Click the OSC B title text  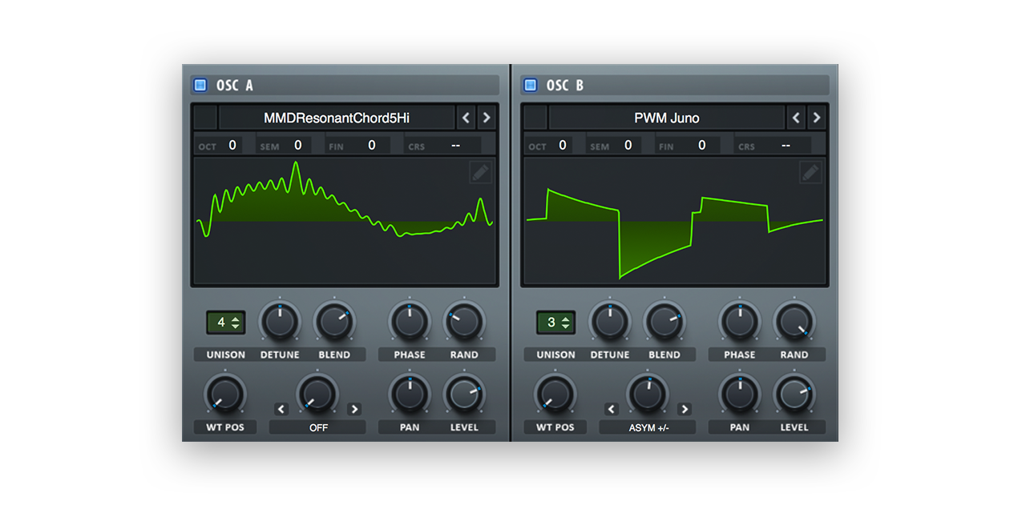565,85
